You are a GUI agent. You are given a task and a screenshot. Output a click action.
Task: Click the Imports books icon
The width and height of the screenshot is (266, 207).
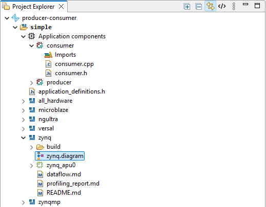coord(48,55)
